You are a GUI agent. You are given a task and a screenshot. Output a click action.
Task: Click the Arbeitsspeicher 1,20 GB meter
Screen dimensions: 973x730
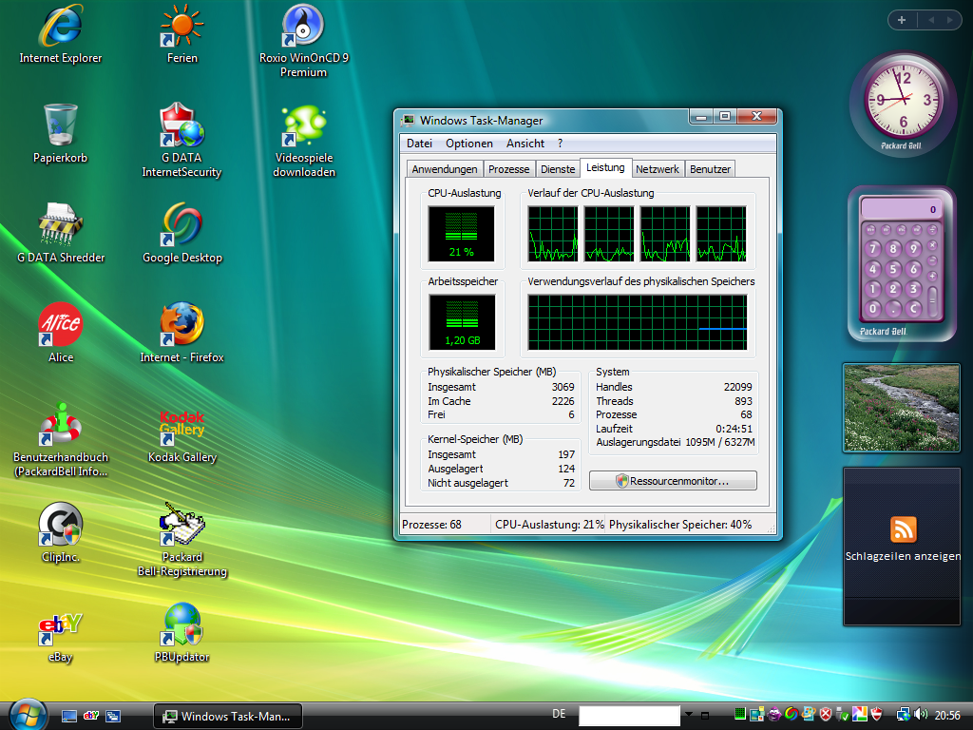(463, 322)
